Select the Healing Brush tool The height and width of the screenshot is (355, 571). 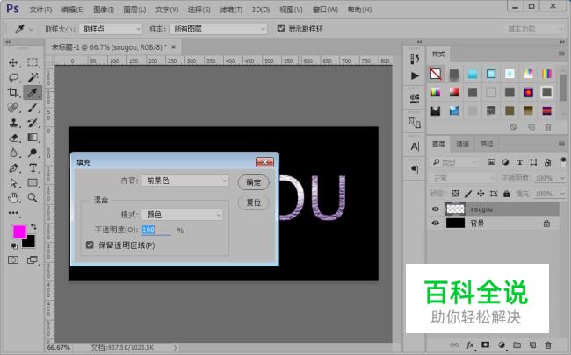[x=13, y=108]
